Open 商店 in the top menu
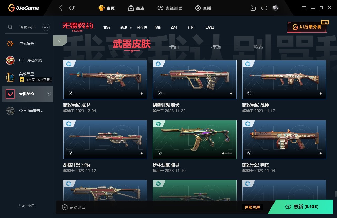The height and width of the screenshot is (218, 337). tap(136, 8)
